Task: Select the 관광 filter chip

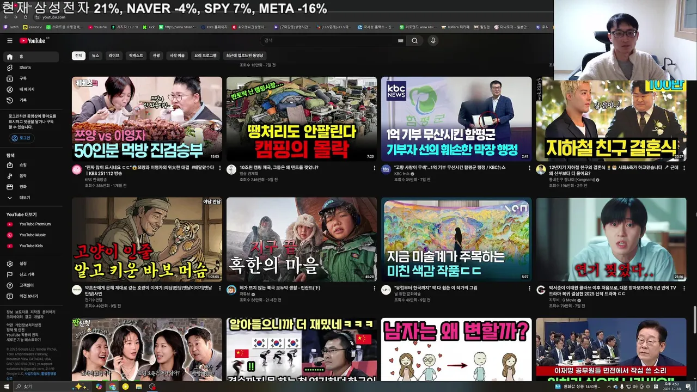Action: (156, 56)
